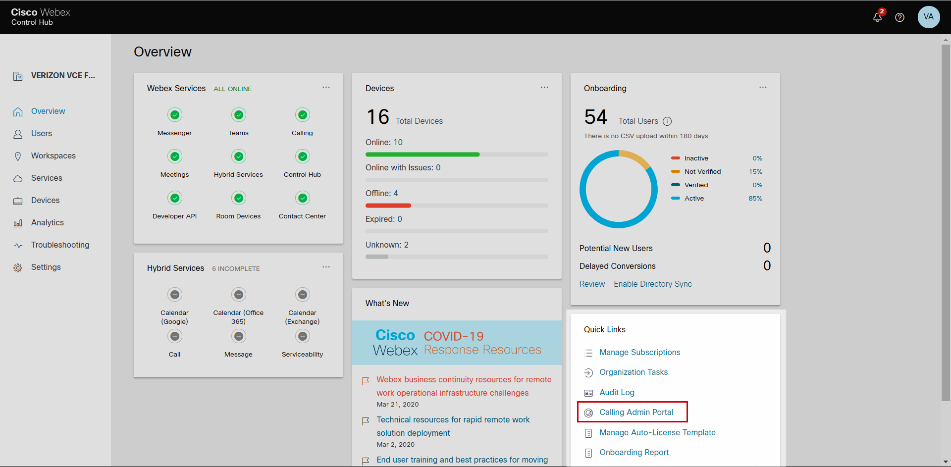Click the Meetings service status icon
Image resolution: width=951 pixels, height=467 pixels.
174,156
